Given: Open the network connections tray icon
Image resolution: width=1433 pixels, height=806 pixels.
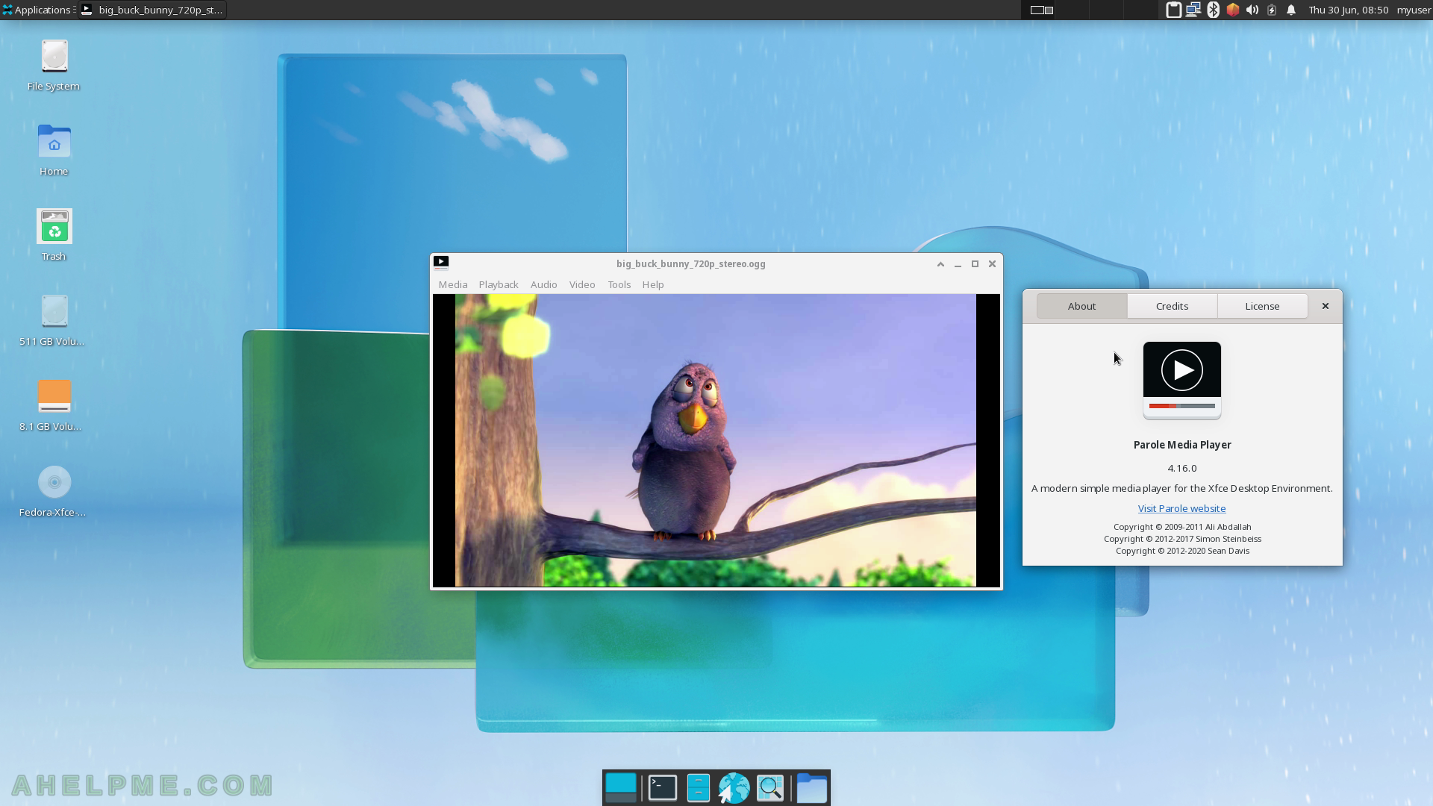Looking at the screenshot, I should pos(1193,10).
